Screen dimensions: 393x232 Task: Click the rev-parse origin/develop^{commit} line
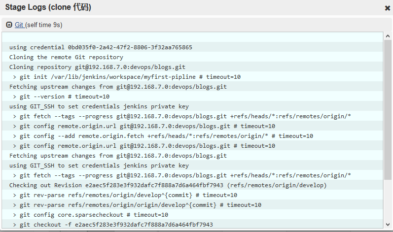tap(125, 195)
